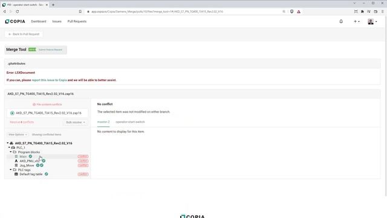This screenshot has width=387, height=218.
Task: Click the conflict badge on AKD_PNU_v02 row
Action: (83, 161)
